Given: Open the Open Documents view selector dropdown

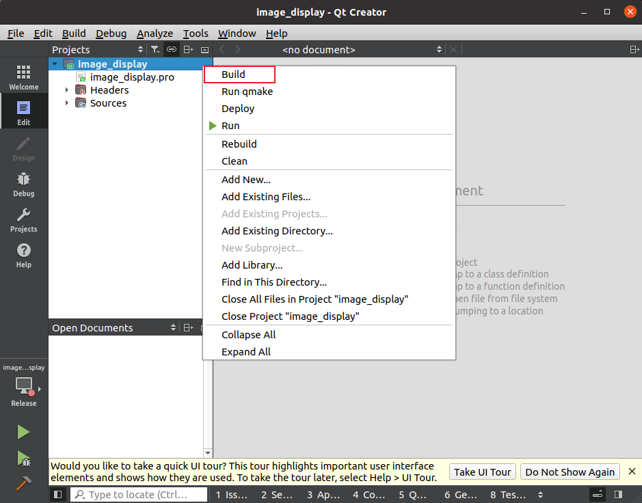Looking at the screenshot, I should tap(173, 328).
